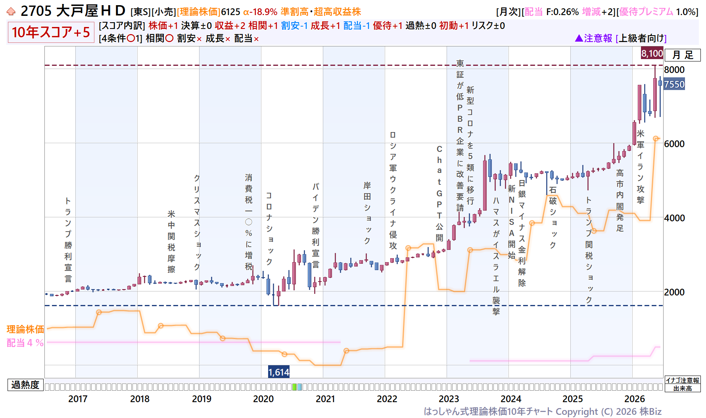This screenshot has width=706, height=418.
Task: Click the 新NISA開始 event annotation
Action: click(x=512, y=221)
